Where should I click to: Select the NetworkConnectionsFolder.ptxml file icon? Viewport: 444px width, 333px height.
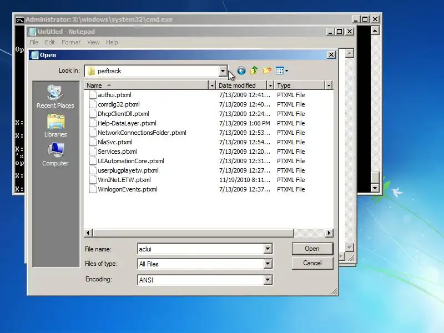(93, 133)
